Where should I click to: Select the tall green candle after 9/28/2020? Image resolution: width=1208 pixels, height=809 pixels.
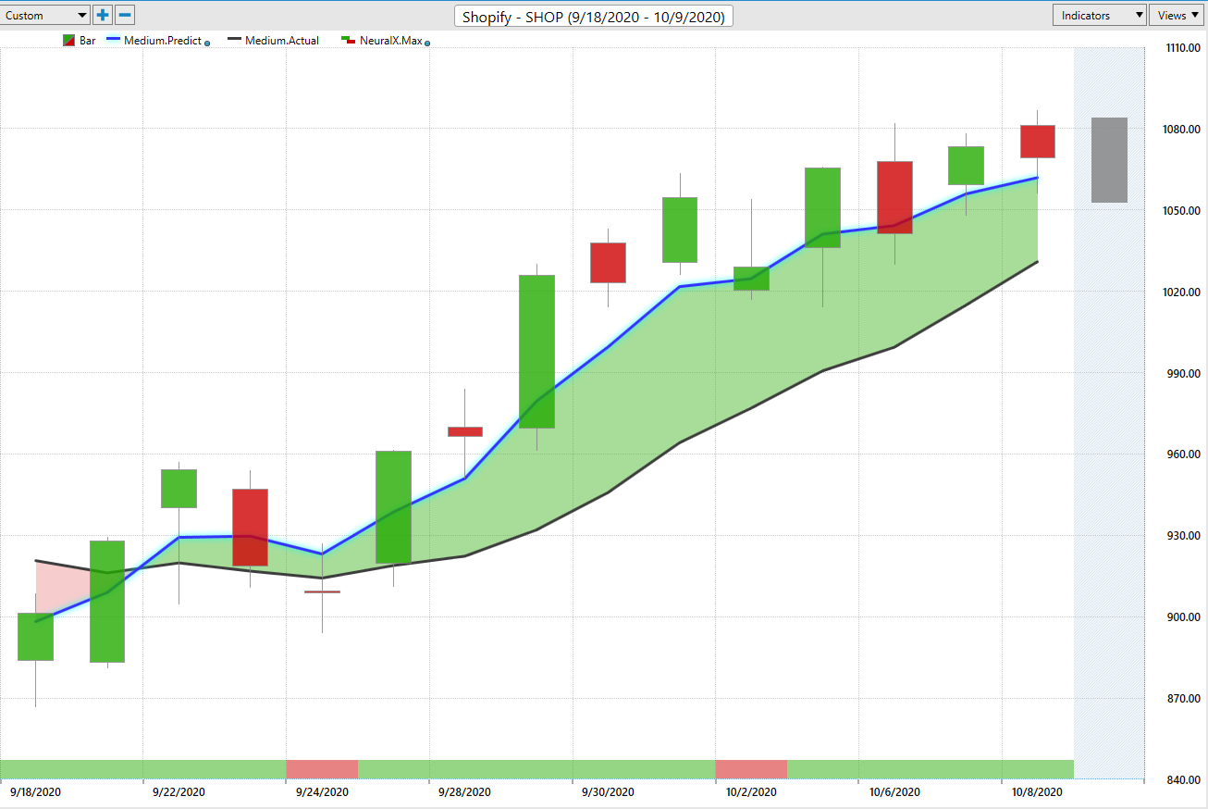point(536,352)
